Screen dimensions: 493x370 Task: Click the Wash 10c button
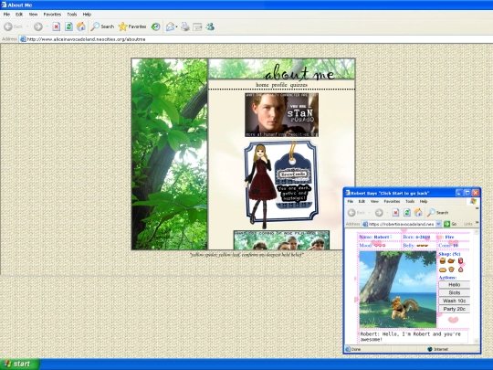(x=455, y=301)
